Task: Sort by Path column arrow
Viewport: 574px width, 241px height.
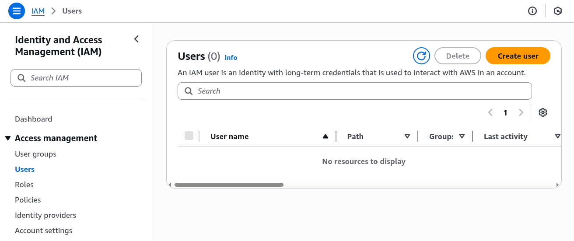Action: (407, 136)
